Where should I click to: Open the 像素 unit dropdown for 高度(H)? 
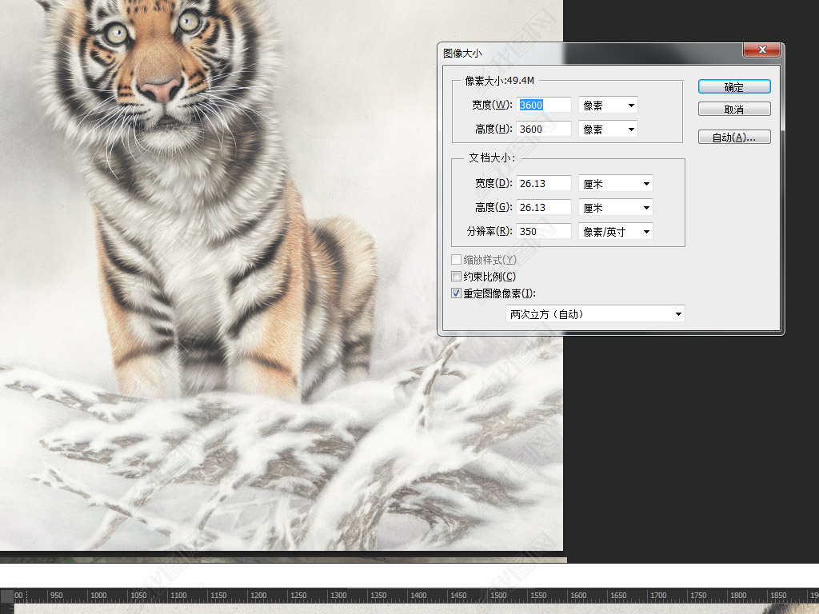[608, 129]
